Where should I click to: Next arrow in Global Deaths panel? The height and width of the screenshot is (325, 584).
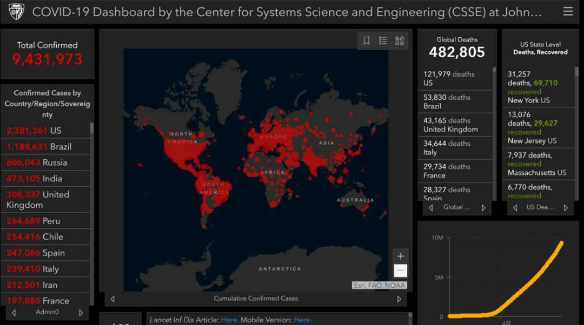[x=483, y=207]
